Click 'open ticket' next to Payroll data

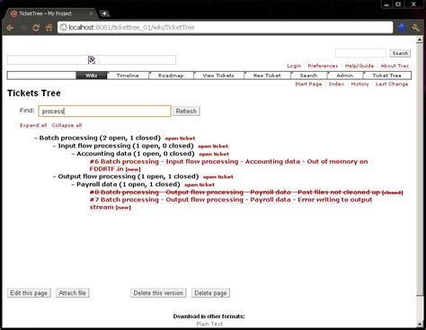click(x=200, y=184)
